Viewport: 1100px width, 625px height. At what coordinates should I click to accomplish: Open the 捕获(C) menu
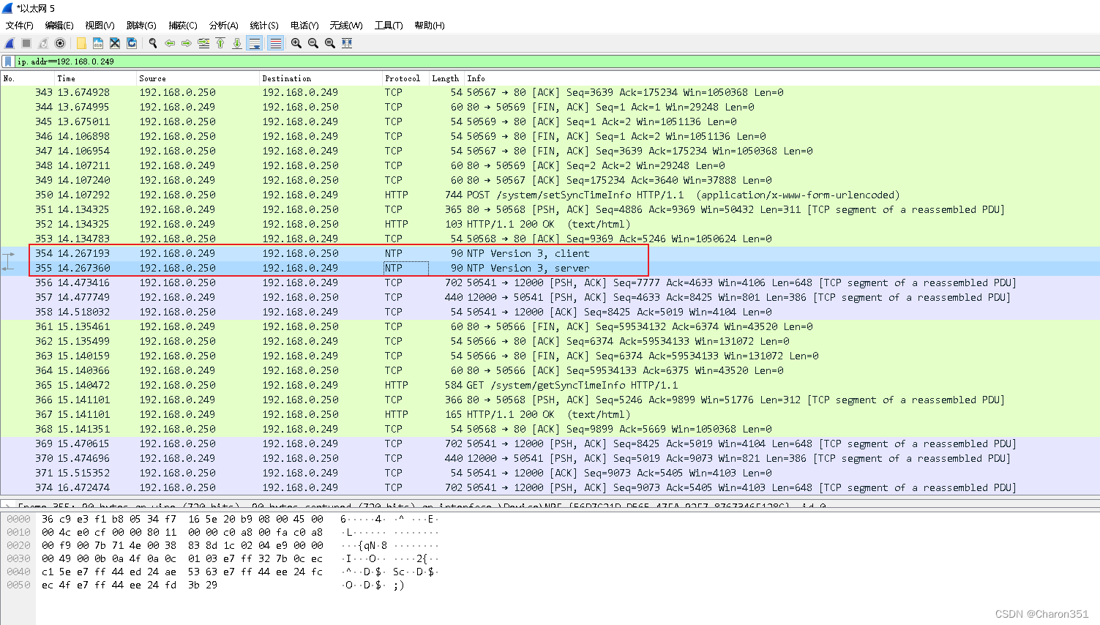pyautogui.click(x=183, y=25)
